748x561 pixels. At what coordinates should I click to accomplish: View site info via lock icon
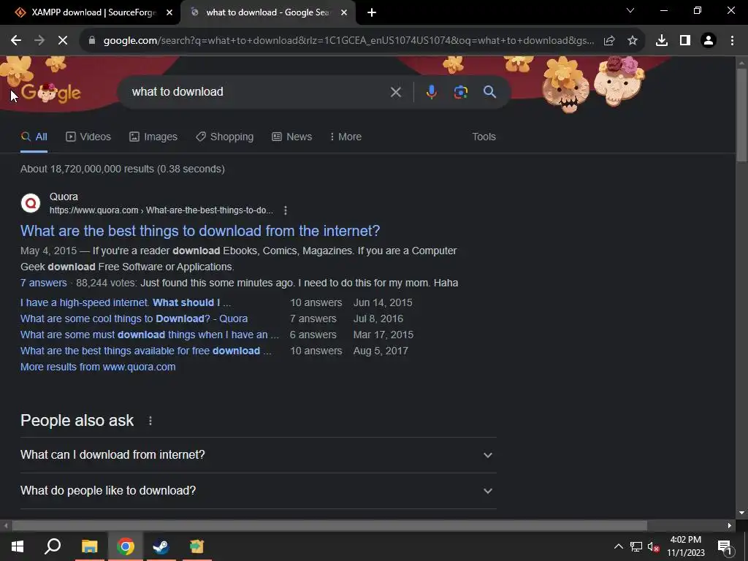point(92,41)
